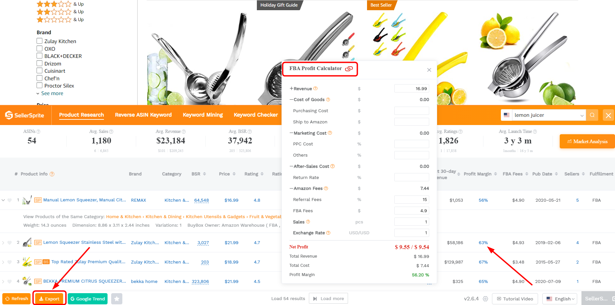Open the Kitchen Utensils & Gadgets category link

215,216
